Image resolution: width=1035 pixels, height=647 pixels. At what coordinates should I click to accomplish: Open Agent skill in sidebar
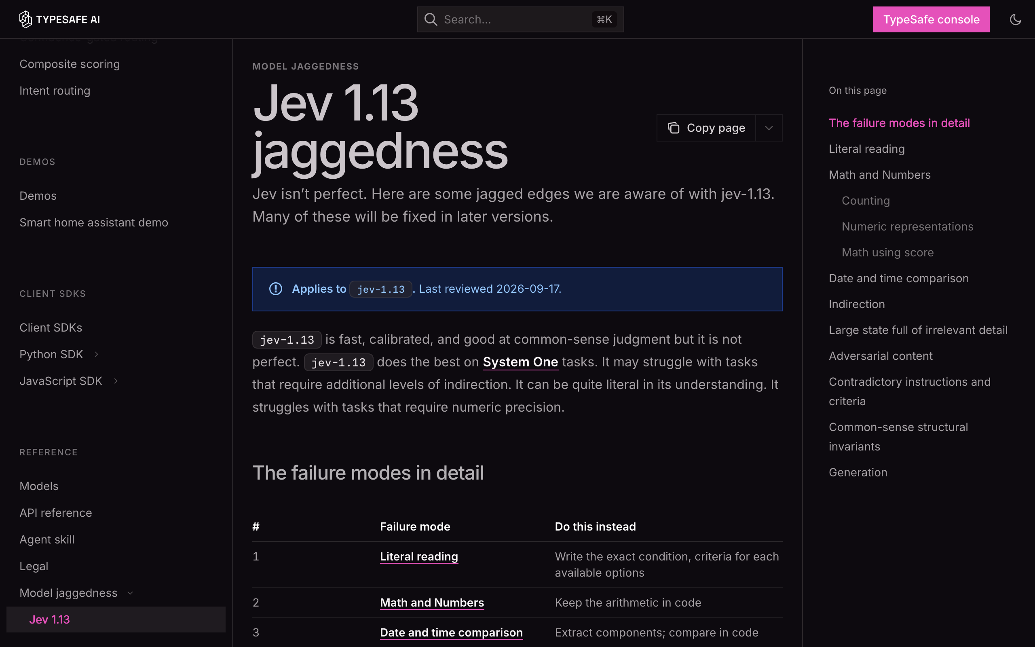pyautogui.click(x=47, y=539)
